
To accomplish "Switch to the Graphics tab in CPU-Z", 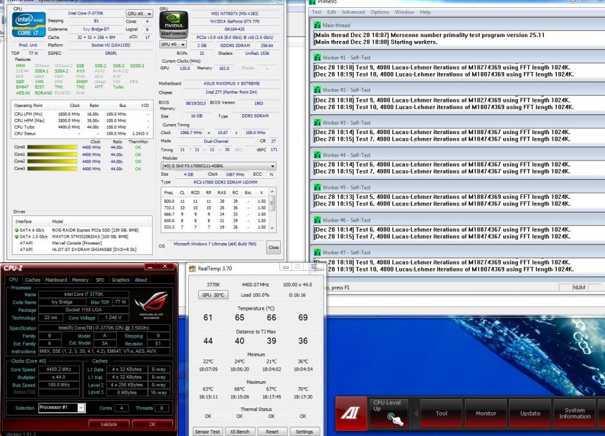I will click(x=120, y=279).
